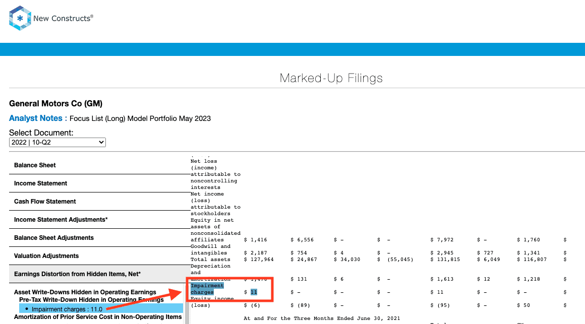Click the $ 1,613 value

click(442, 279)
